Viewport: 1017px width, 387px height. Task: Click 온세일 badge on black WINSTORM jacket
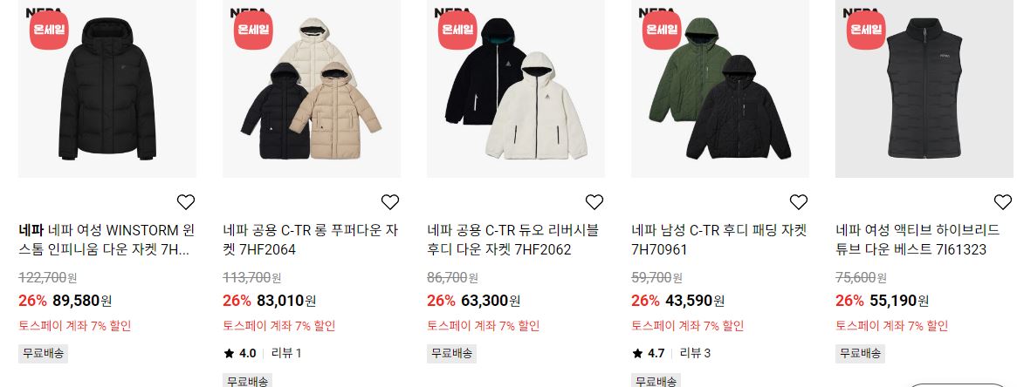[x=49, y=30]
